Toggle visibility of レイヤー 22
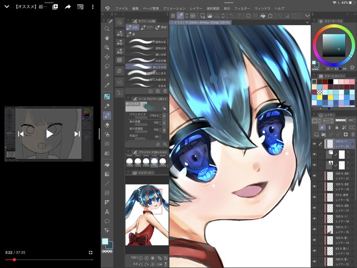Image resolution: width=357 pixels, height=268 pixels. point(314,144)
